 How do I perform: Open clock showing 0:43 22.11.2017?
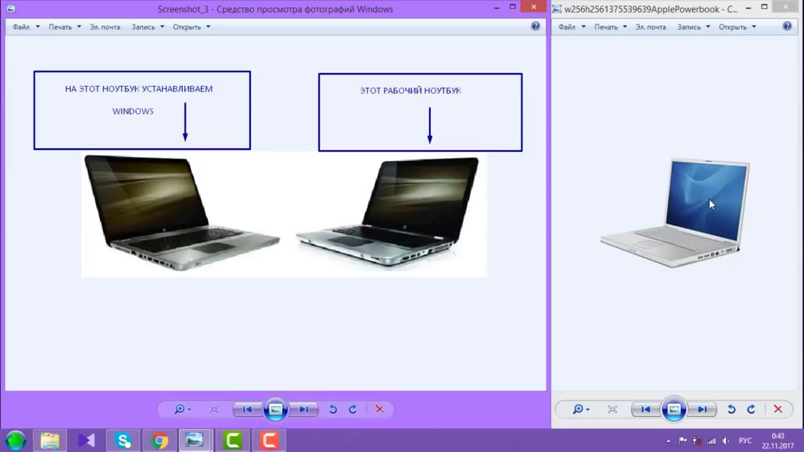(778, 441)
